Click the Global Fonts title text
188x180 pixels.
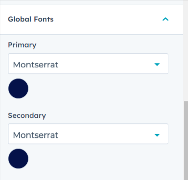[x=30, y=19]
